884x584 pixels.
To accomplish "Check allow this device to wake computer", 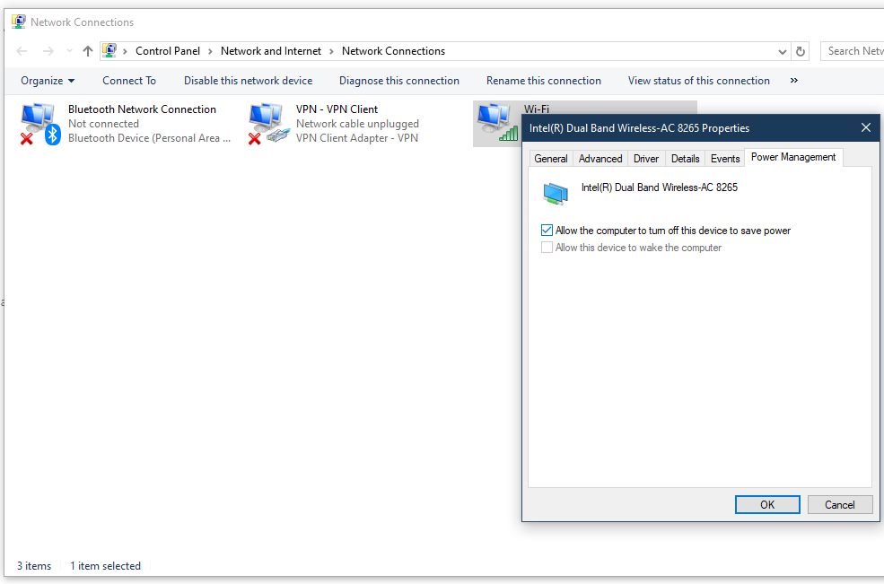I will (547, 248).
